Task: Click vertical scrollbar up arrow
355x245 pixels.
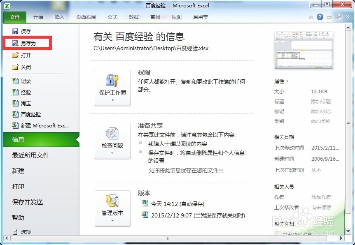Action: click(348, 28)
